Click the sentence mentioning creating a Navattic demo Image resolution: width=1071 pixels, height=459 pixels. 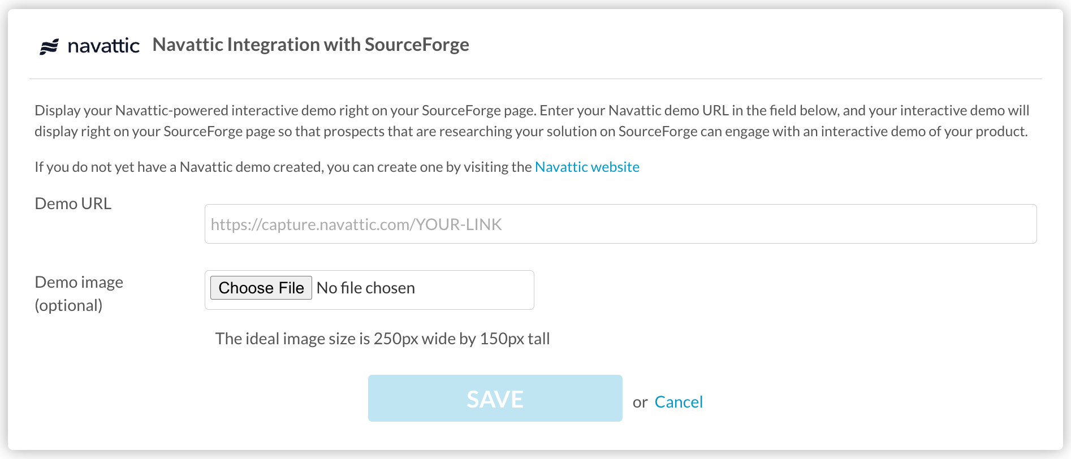[336, 166]
